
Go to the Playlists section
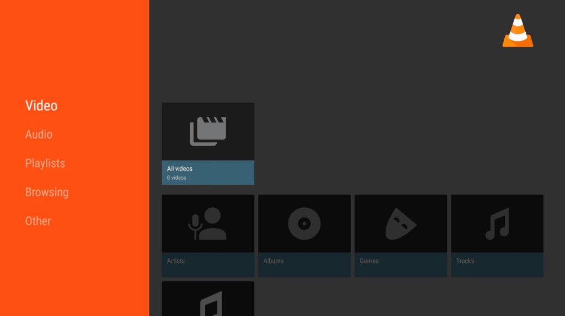(45, 163)
